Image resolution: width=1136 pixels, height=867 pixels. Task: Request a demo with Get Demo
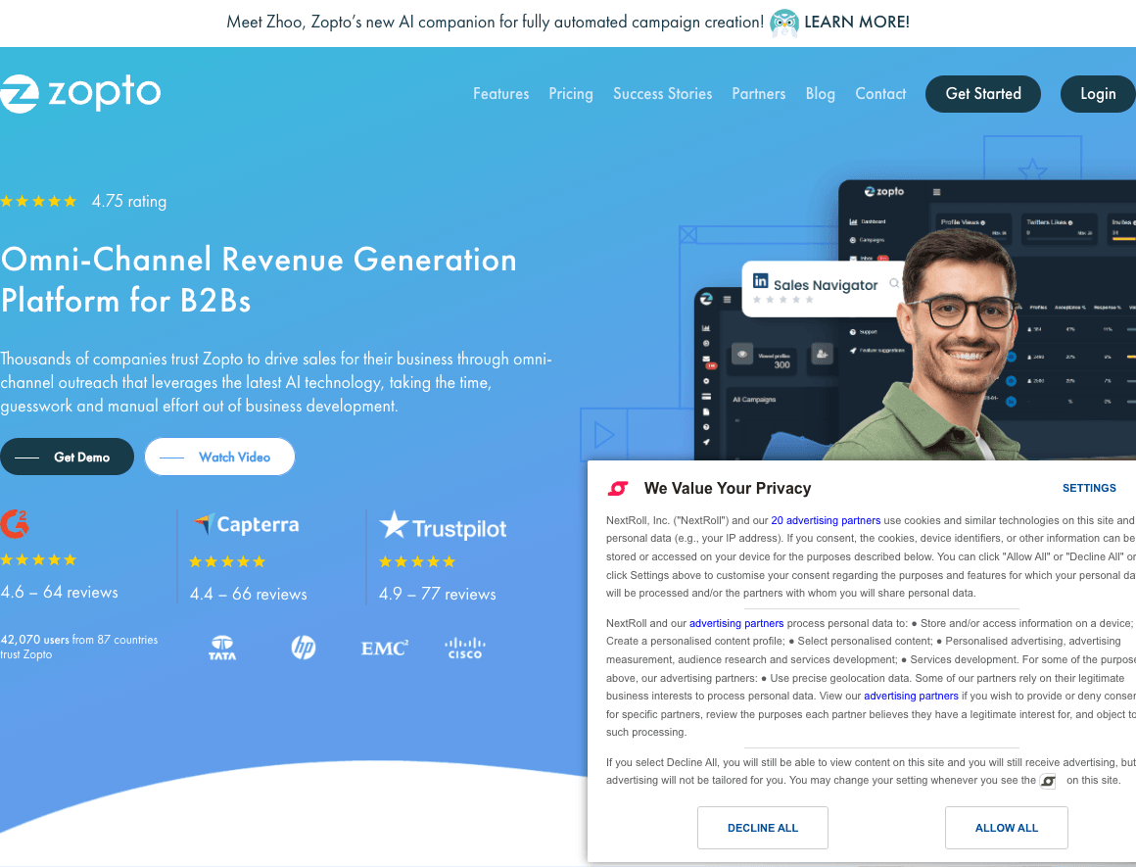pos(67,457)
